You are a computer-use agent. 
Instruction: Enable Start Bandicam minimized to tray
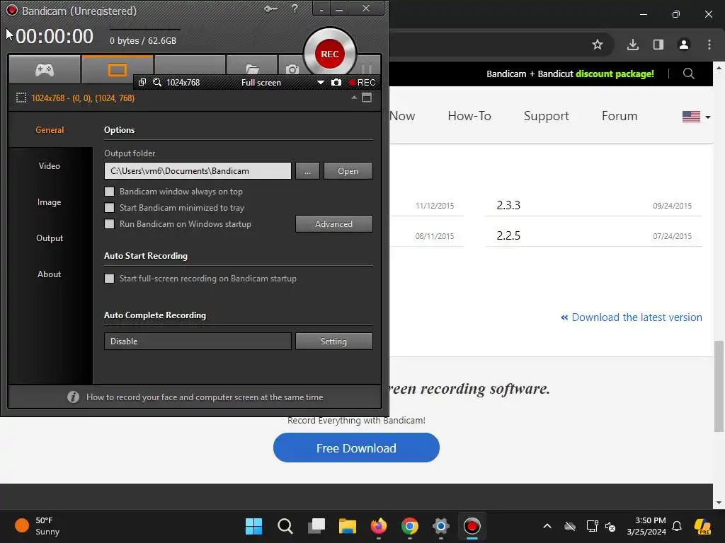pyautogui.click(x=110, y=208)
